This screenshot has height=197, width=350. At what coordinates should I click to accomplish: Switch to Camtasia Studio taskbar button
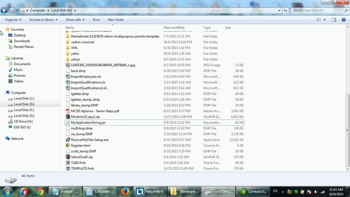(x=253, y=192)
